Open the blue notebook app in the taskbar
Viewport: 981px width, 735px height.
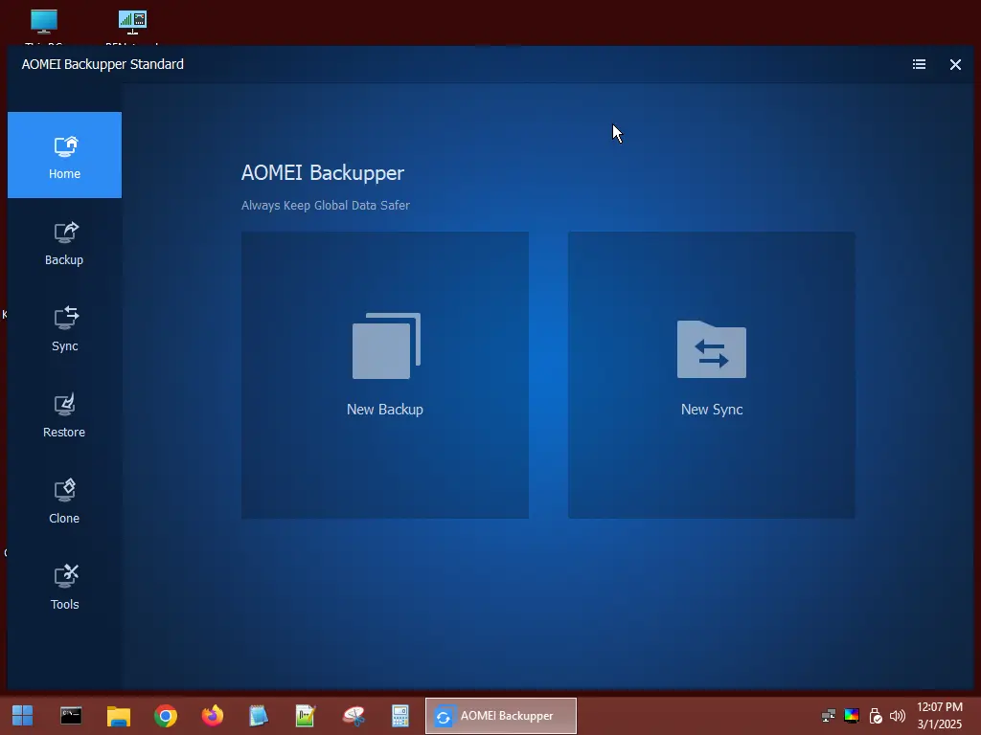pos(259,716)
